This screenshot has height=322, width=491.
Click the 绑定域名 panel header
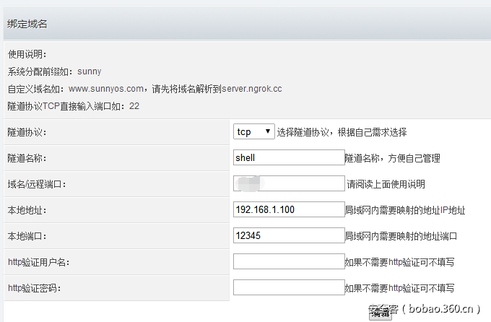[28, 25]
